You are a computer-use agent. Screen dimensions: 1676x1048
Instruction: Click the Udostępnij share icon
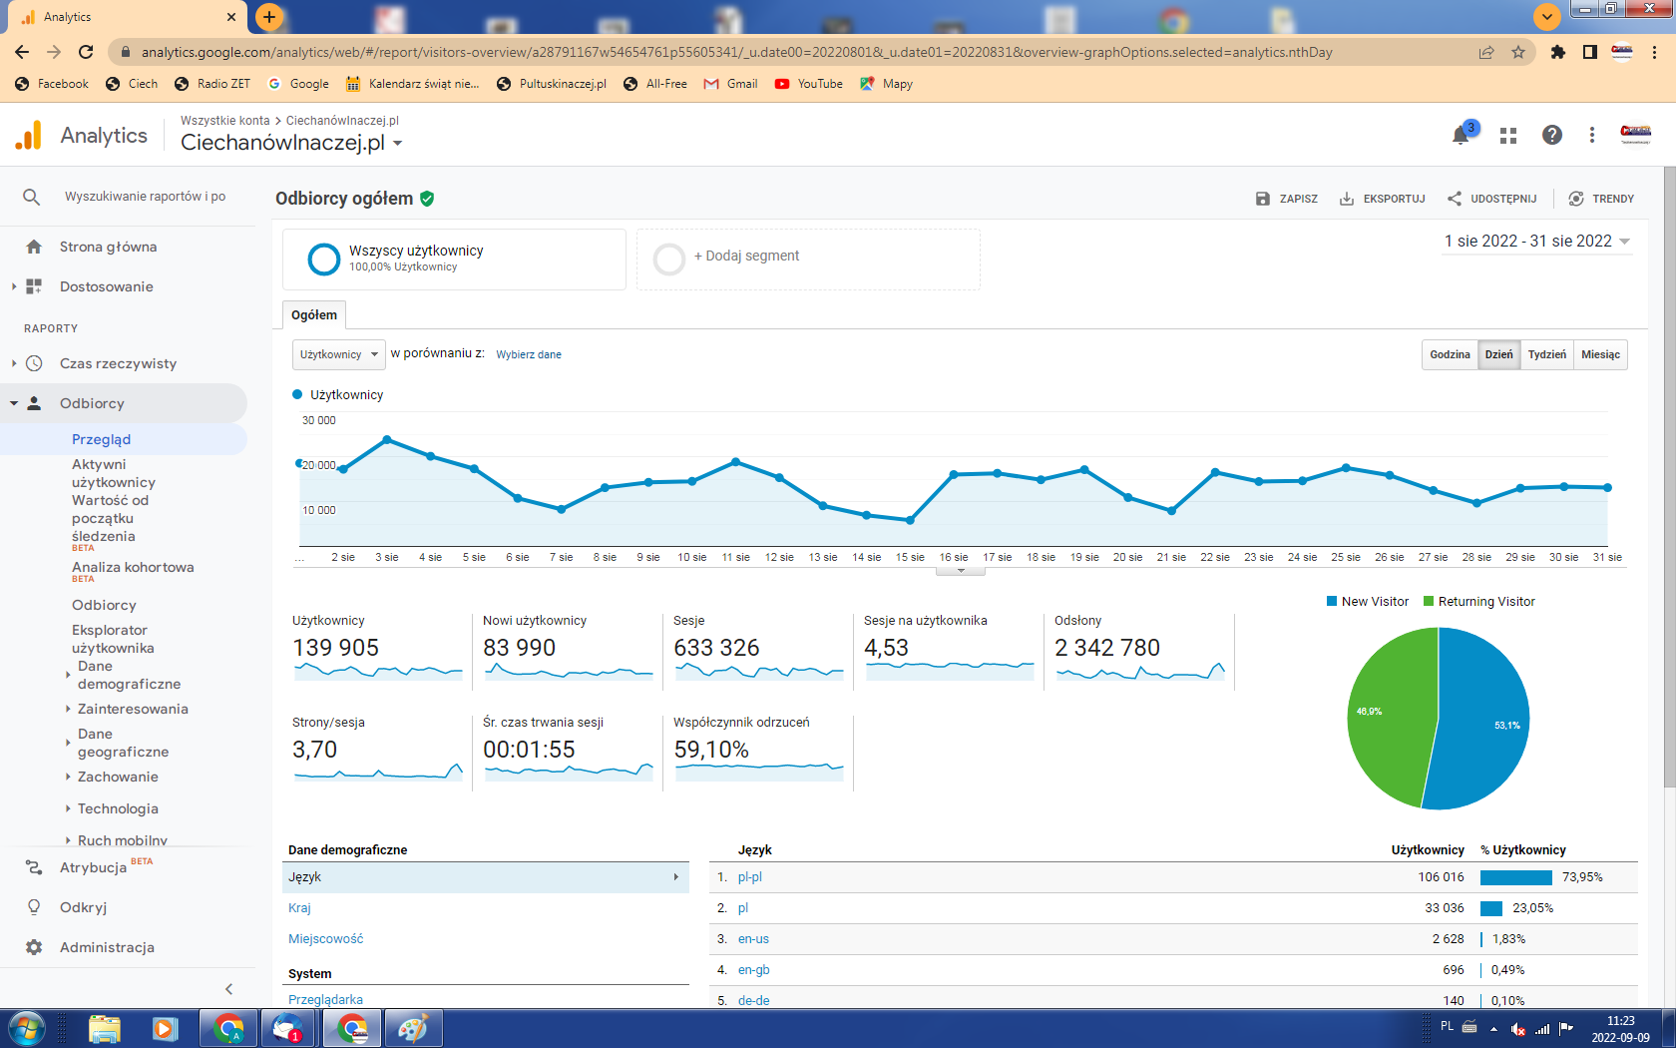pyautogui.click(x=1455, y=199)
